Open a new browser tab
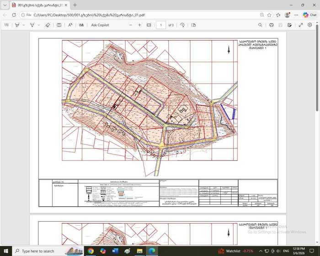The width and height of the screenshot is (320, 256). (x=75, y=5)
